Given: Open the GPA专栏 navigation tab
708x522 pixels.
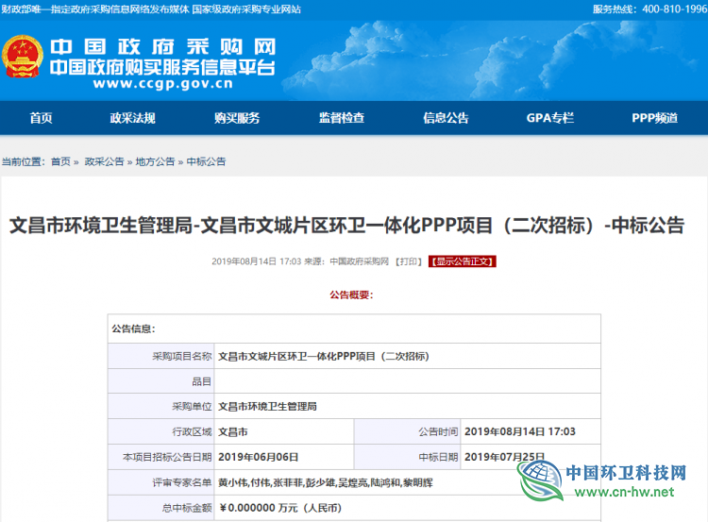Looking at the screenshot, I should pyautogui.click(x=550, y=118).
